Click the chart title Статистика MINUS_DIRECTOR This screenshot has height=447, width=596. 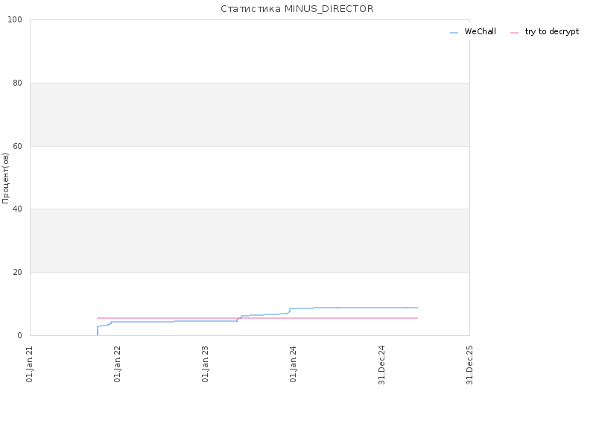click(x=297, y=9)
